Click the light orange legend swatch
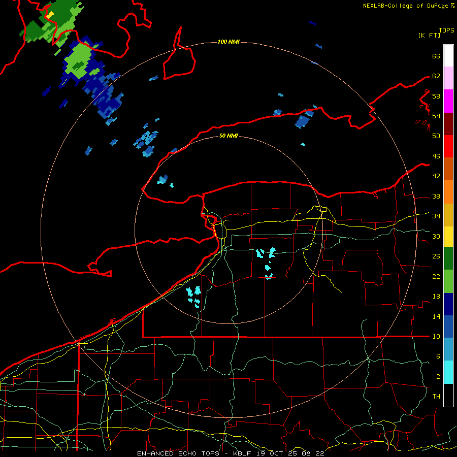 [x=448, y=192]
